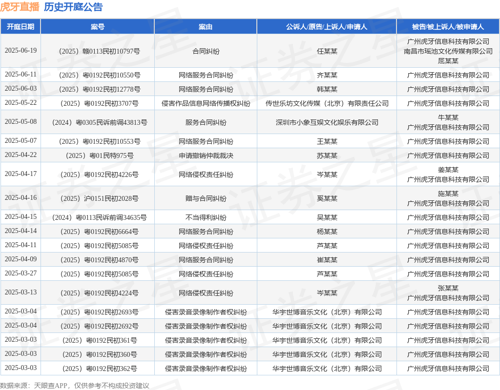
Task: Click defendant 牛某某
Action: (x=448, y=117)
